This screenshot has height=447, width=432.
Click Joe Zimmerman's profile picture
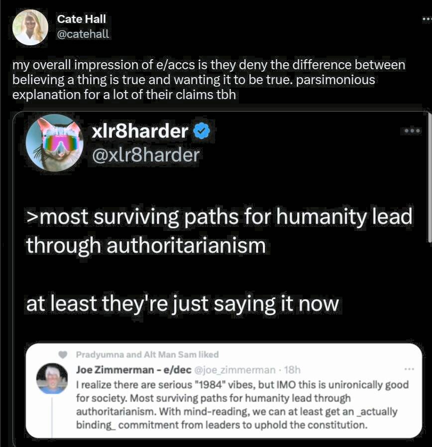point(52,379)
